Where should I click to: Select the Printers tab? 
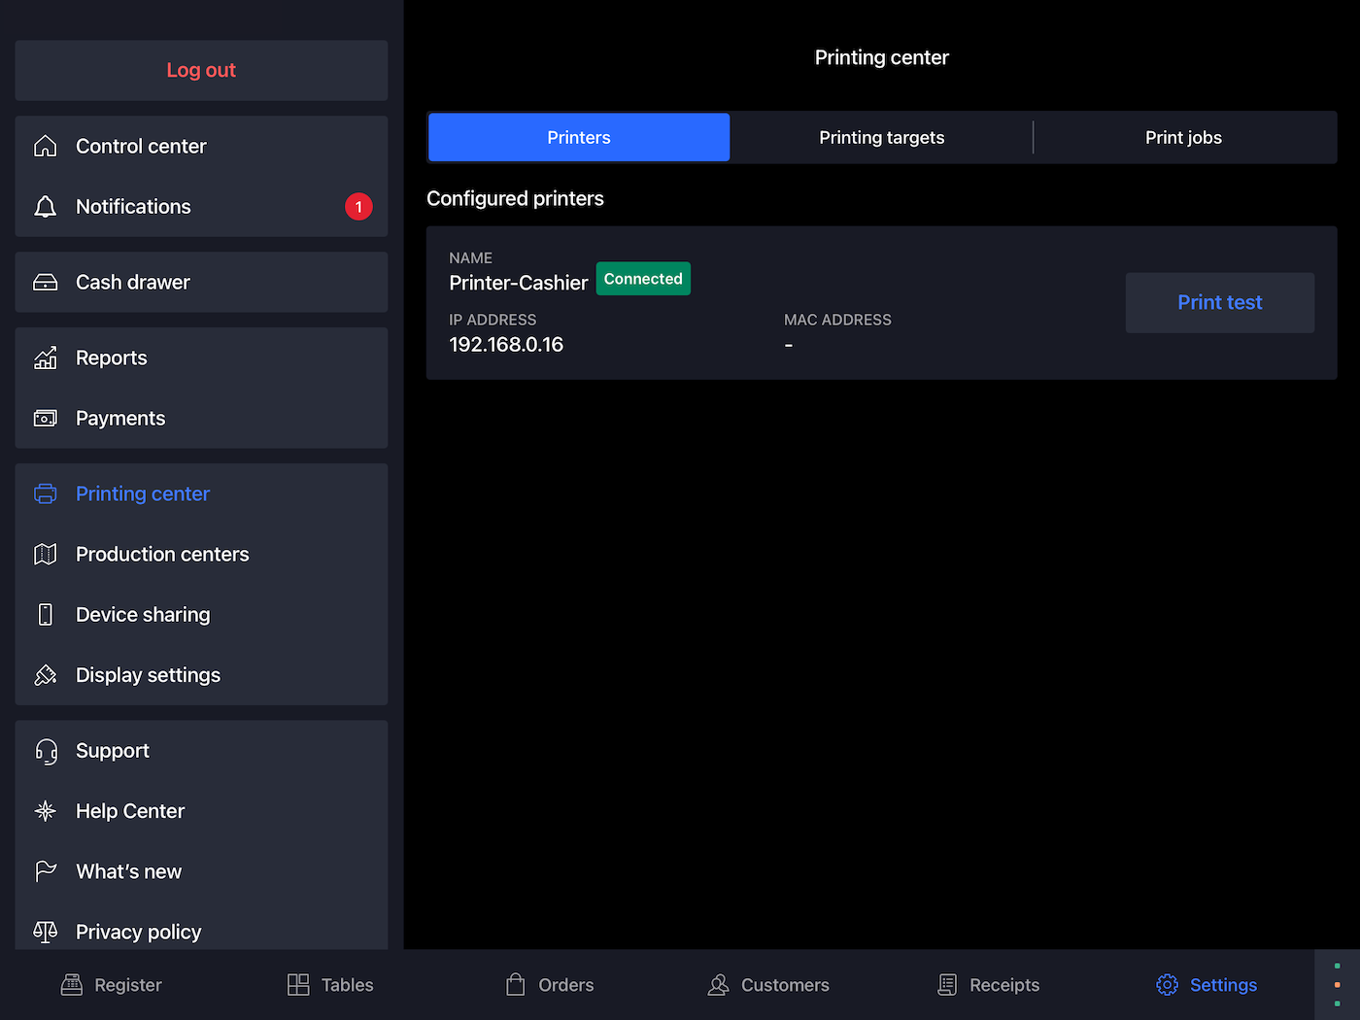pyautogui.click(x=579, y=138)
